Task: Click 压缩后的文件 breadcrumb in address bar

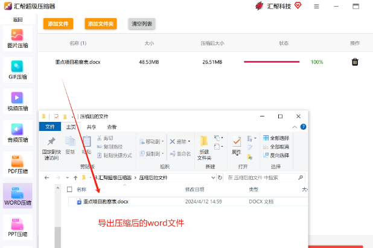Action: tap(153, 177)
